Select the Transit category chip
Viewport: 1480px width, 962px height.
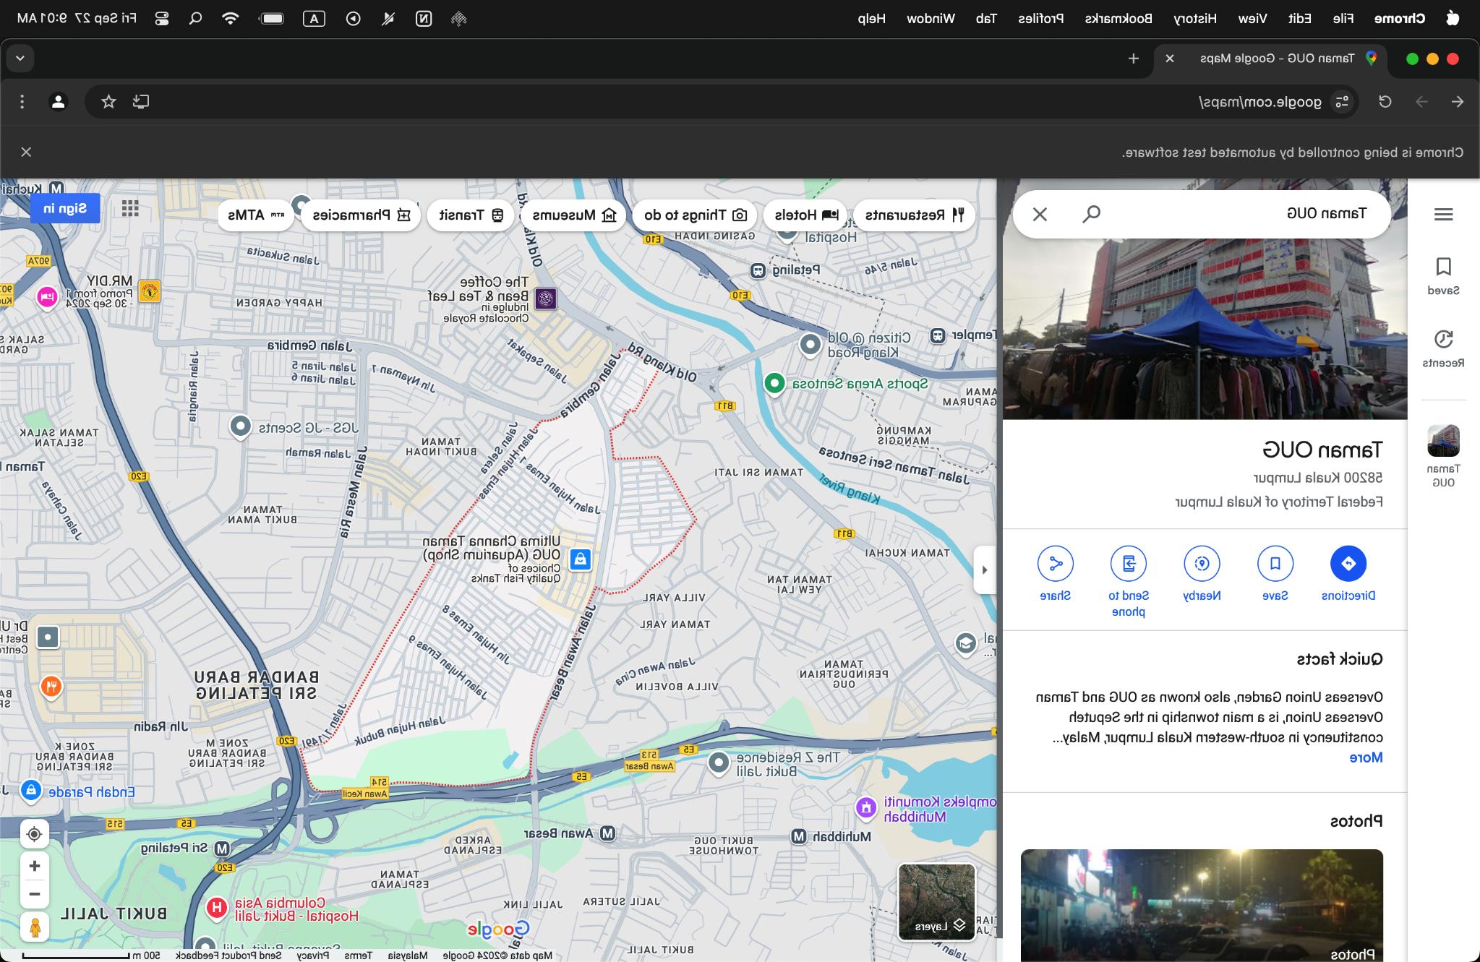coord(471,215)
